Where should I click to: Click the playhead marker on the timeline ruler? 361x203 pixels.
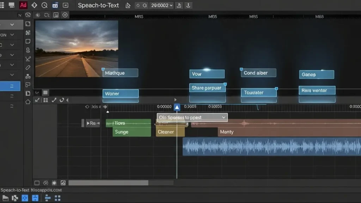point(176,107)
